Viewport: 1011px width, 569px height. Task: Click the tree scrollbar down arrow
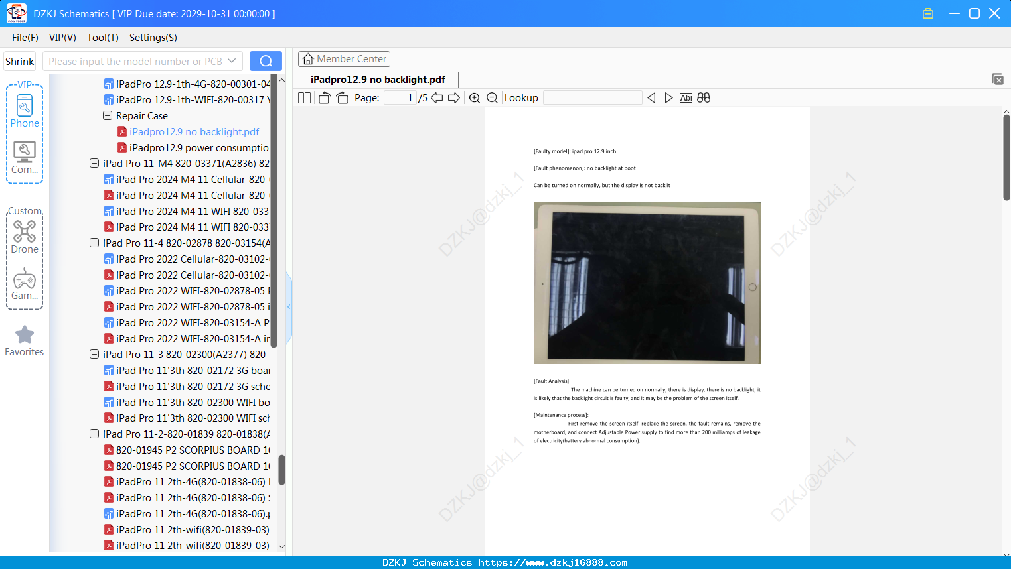[x=281, y=546]
